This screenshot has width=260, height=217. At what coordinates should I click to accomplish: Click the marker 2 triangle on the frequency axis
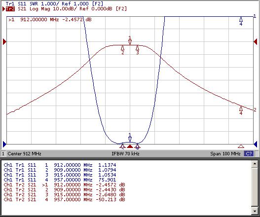[x=122, y=146]
